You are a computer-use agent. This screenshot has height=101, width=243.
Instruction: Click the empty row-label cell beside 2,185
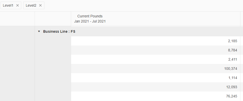53,41
